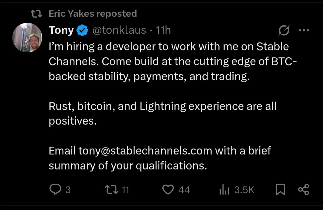Open the three-dot more options menu

pos(304,30)
